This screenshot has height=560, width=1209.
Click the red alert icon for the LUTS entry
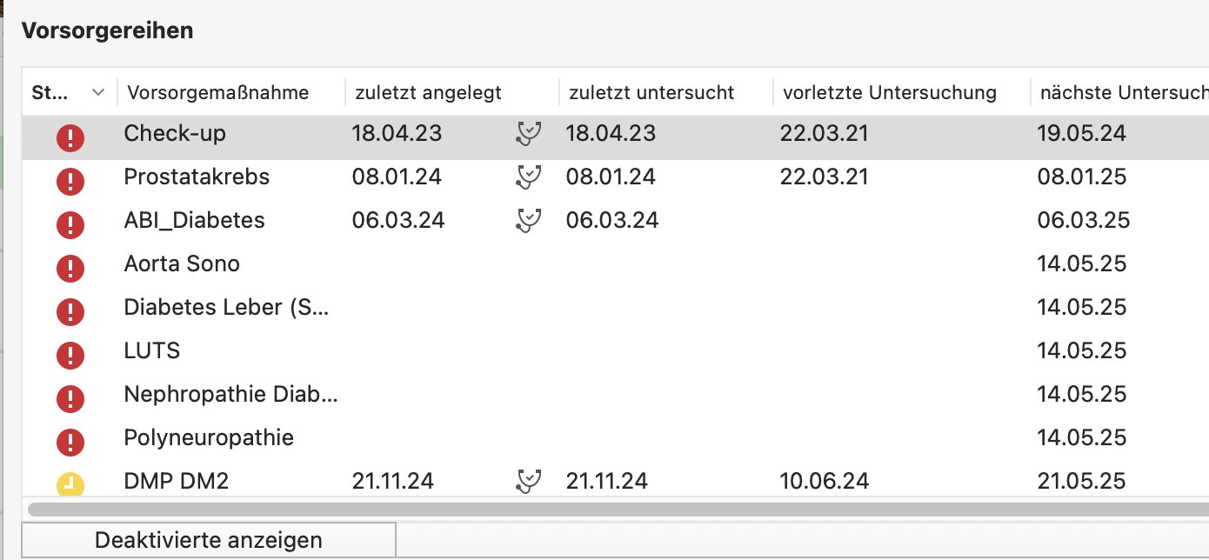70,356
